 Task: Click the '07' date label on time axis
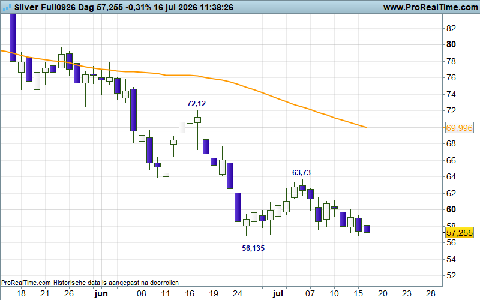pyautogui.click(x=310, y=293)
